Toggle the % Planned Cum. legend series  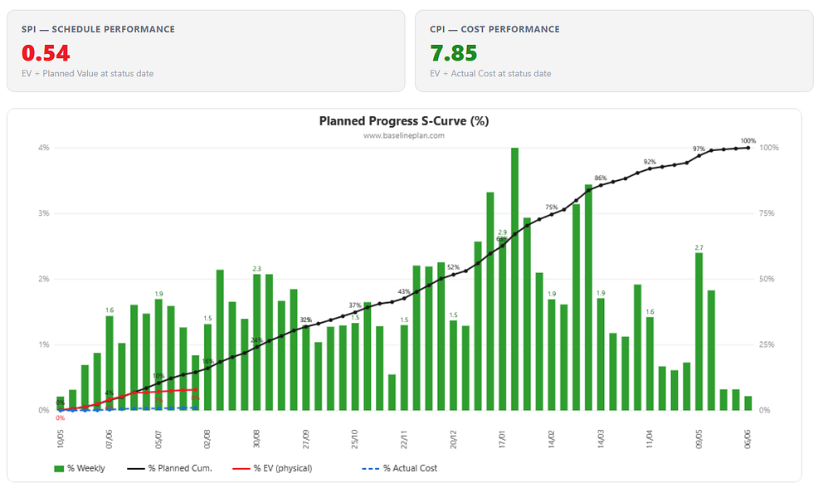click(169, 468)
